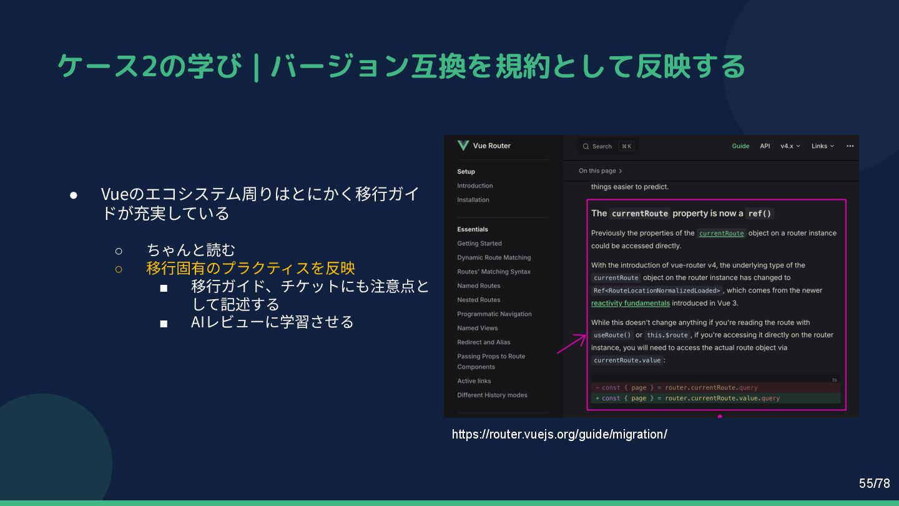Image resolution: width=899 pixels, height=506 pixels.
Task: Click the bullet AIレビューに学習させる
Action: coord(273,322)
